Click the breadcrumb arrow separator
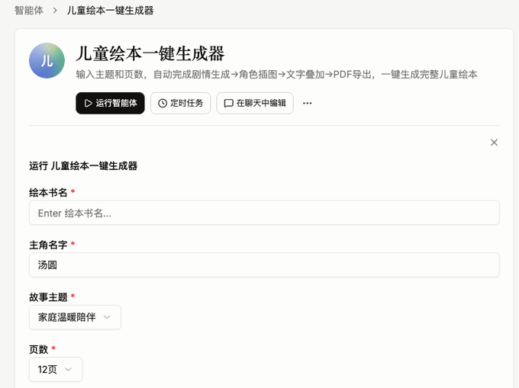 coord(55,11)
